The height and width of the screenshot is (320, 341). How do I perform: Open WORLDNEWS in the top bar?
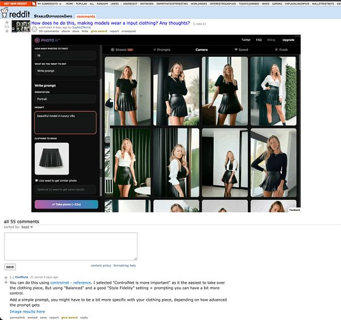(199, 4)
